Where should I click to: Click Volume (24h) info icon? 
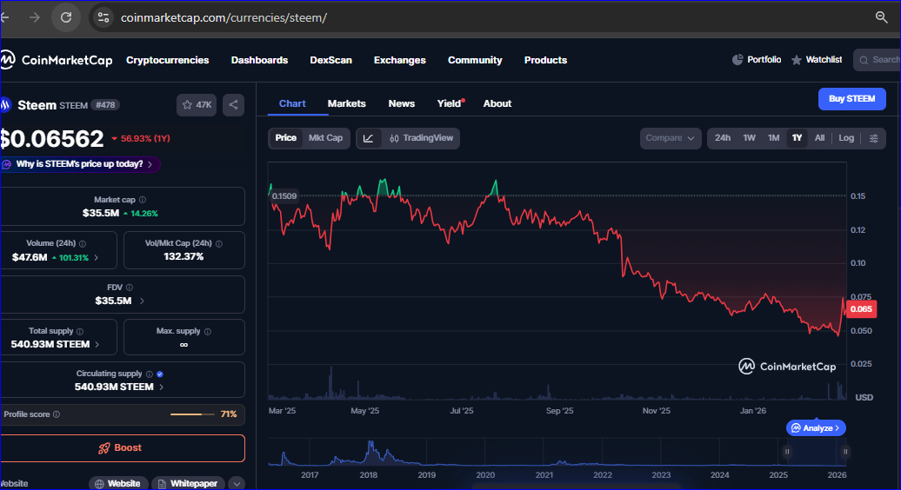82,244
